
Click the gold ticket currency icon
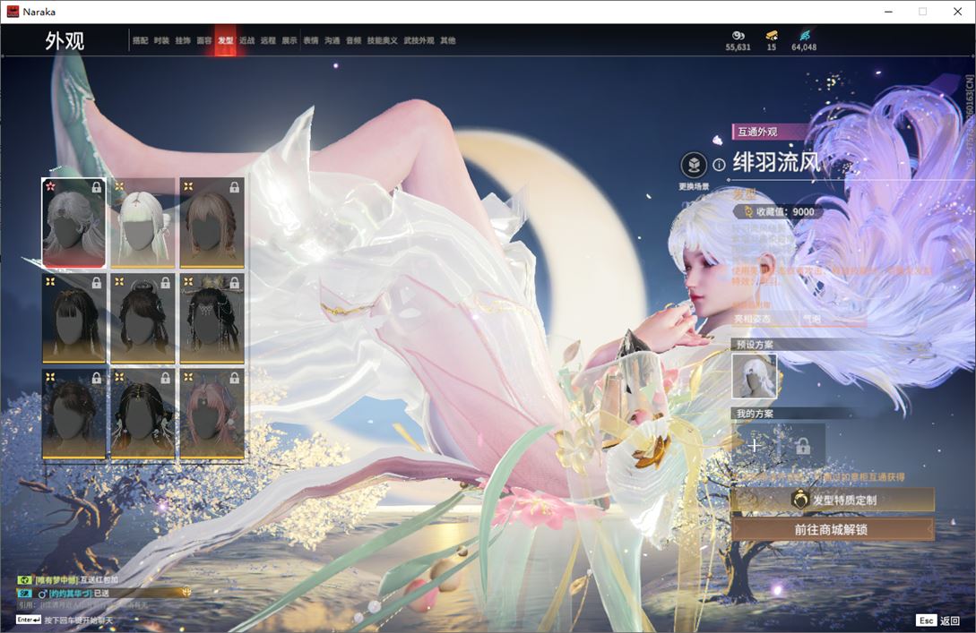(772, 36)
